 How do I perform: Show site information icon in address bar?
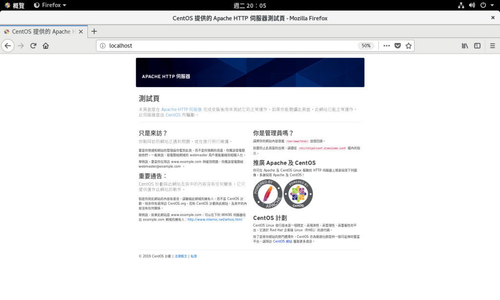[103, 45]
